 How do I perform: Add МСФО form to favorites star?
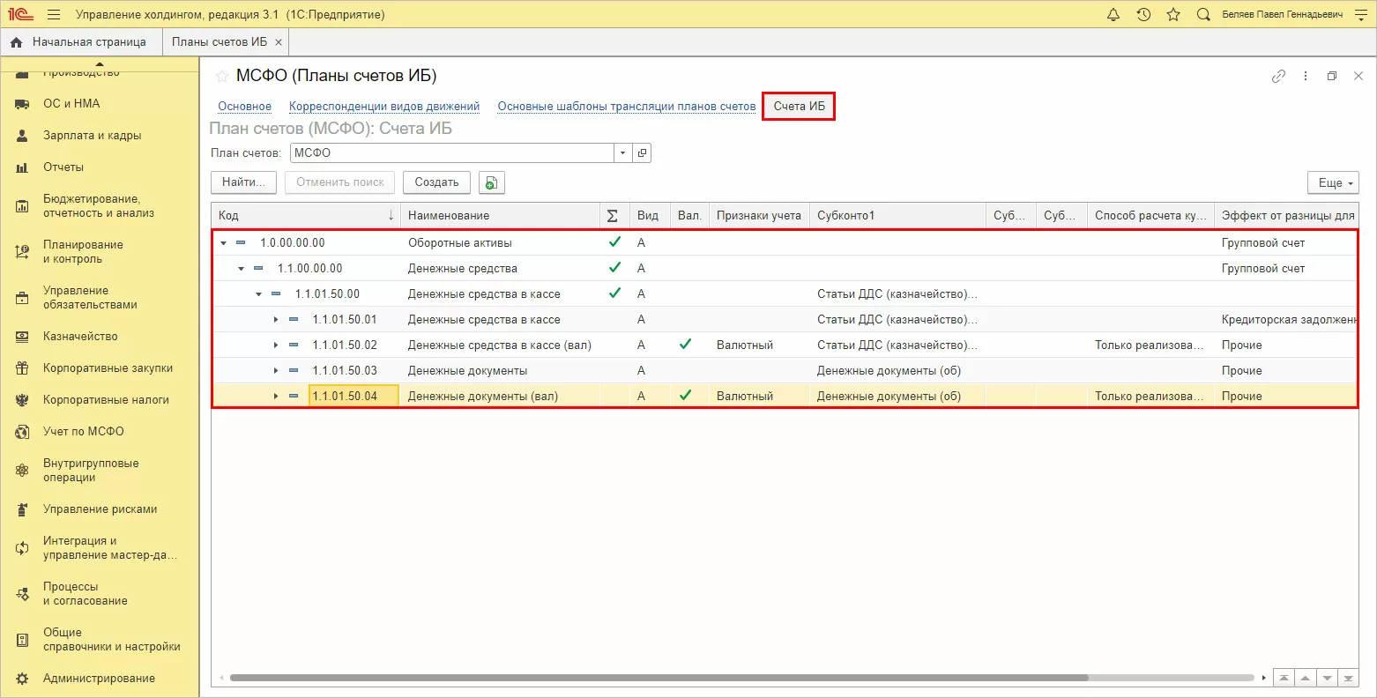(x=222, y=77)
